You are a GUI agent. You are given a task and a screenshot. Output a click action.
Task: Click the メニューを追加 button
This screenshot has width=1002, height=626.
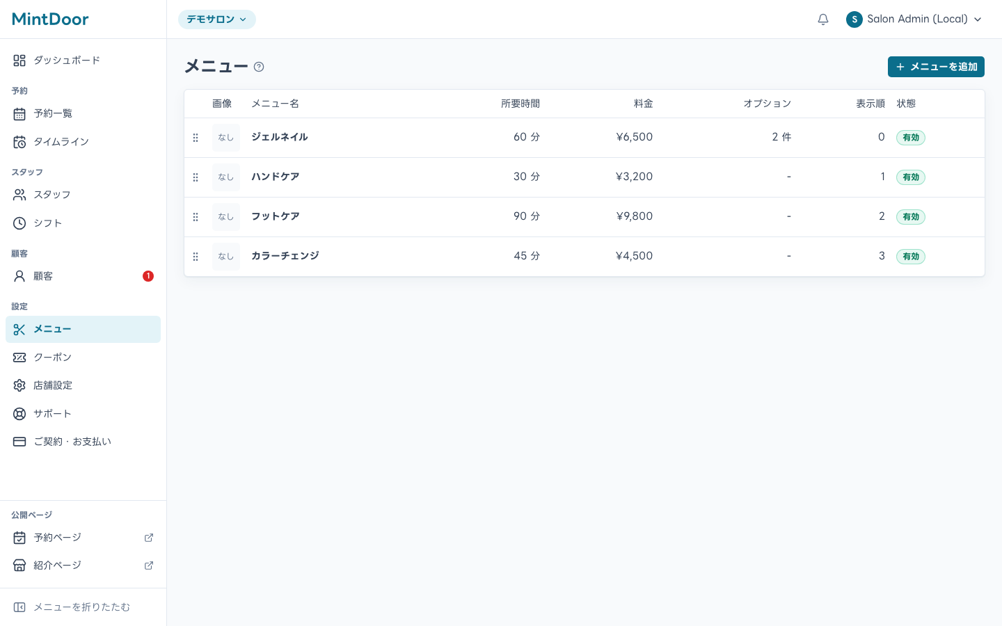coord(936,67)
